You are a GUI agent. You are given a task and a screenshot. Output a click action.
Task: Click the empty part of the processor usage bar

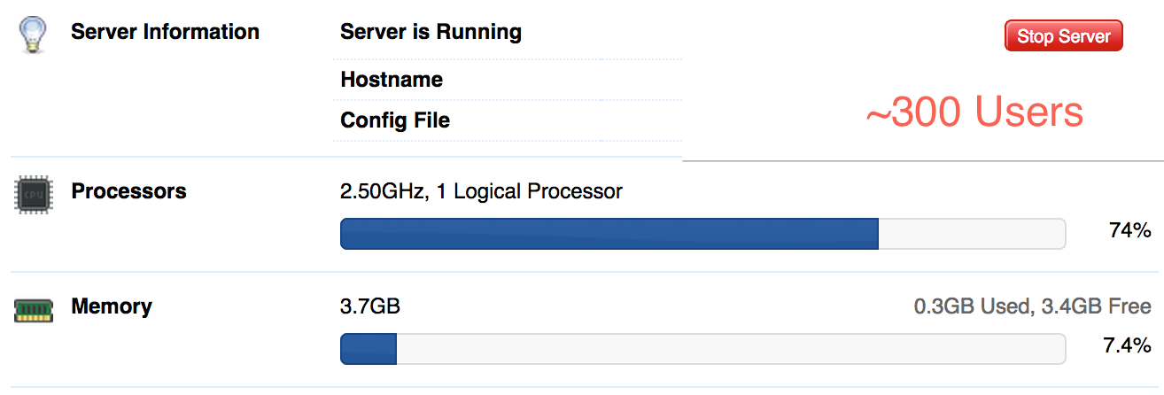tap(972, 234)
